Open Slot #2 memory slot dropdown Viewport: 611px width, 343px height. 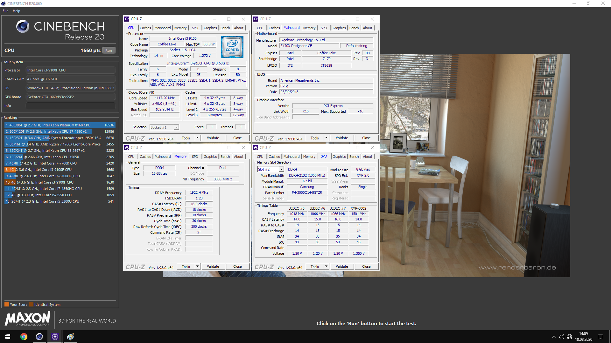281,169
